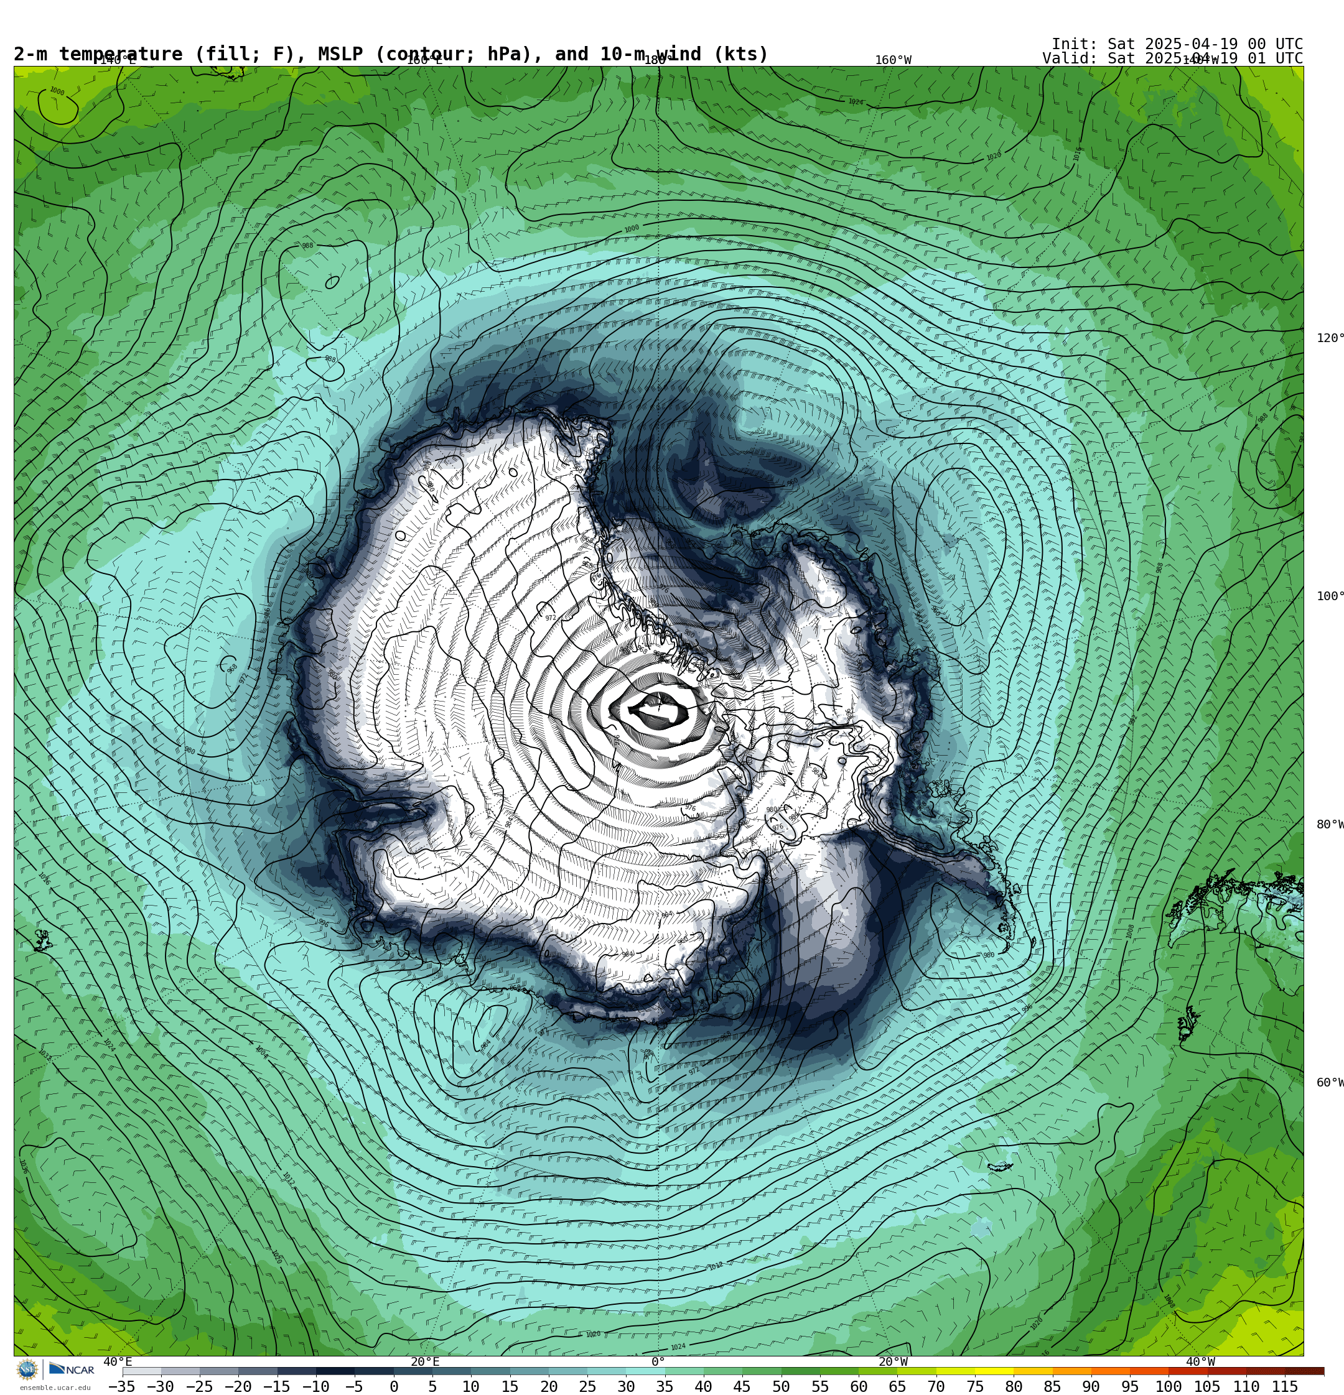Pick the colorbar swatch between 30 and 35
This screenshot has height=1395, width=1344.
(x=645, y=1371)
